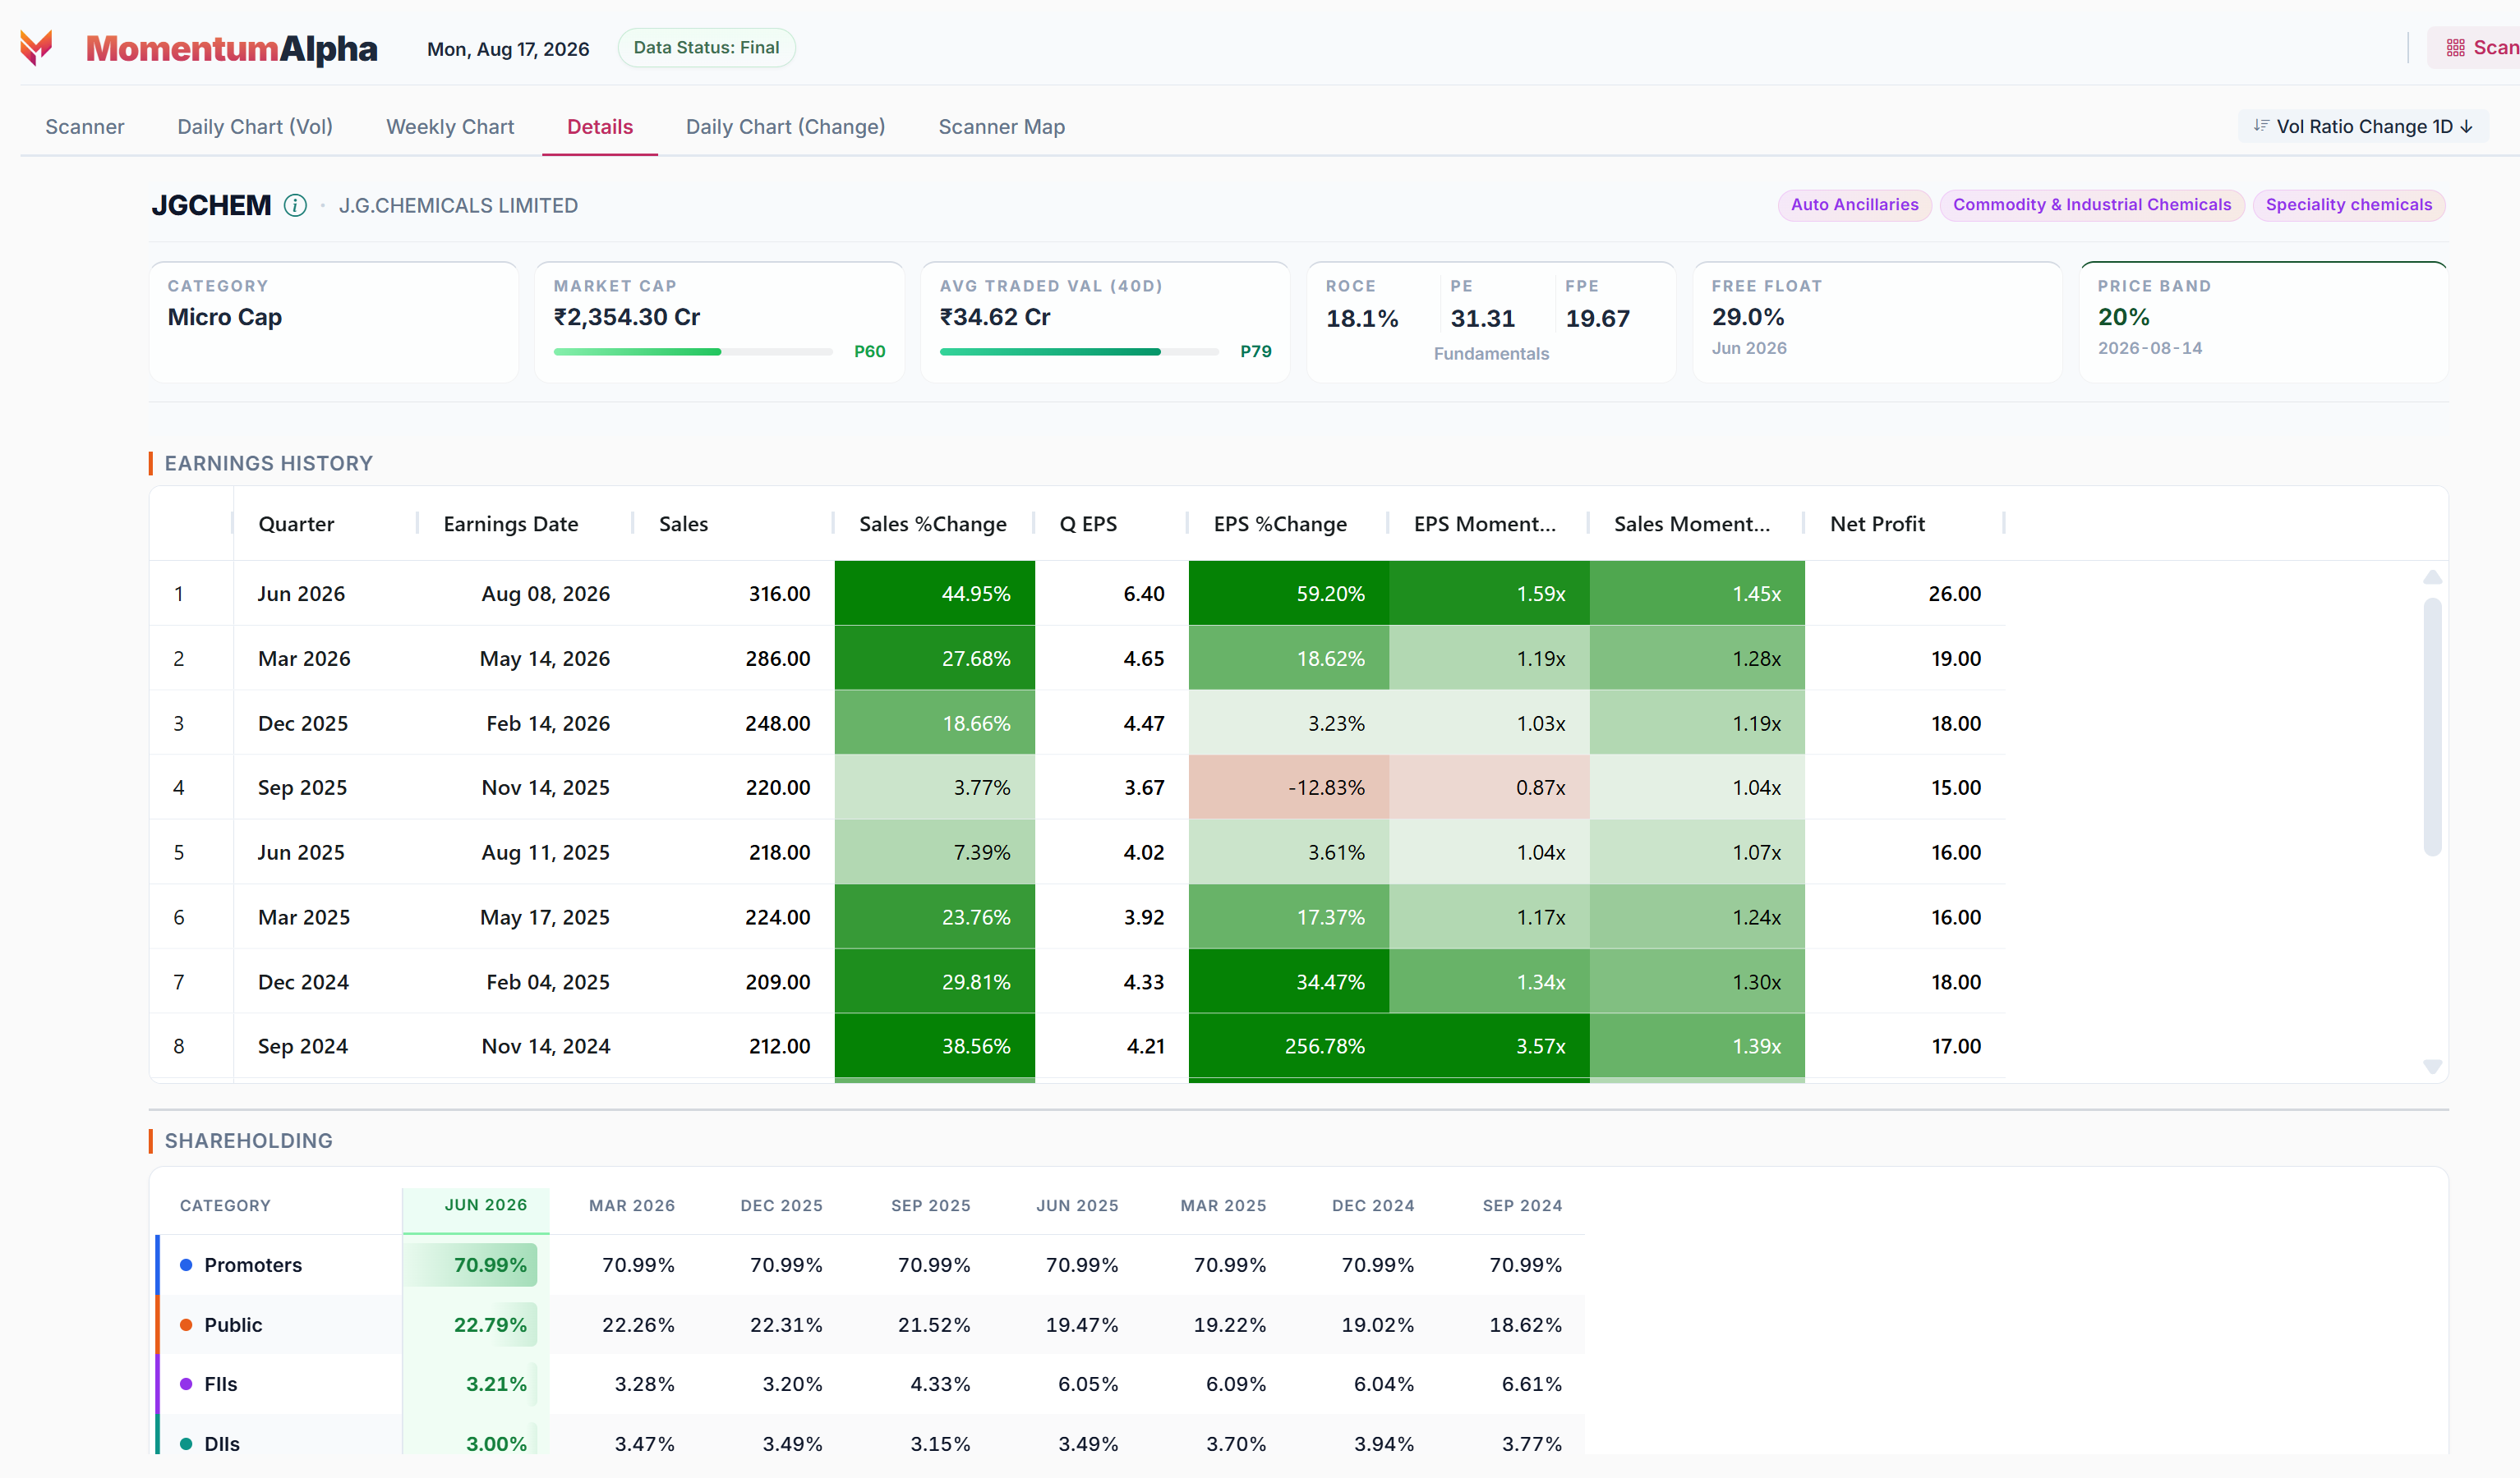Click the Public shareholding row label
The height and width of the screenshot is (1478, 2520).
[233, 1325]
